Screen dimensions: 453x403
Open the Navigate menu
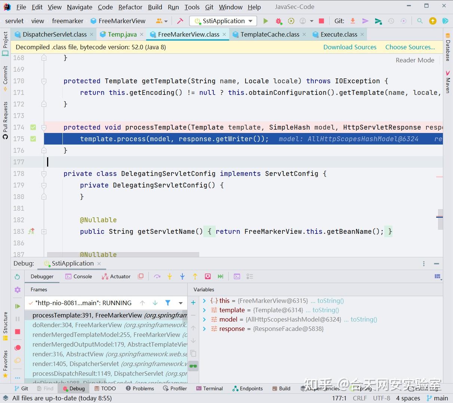(x=80, y=7)
